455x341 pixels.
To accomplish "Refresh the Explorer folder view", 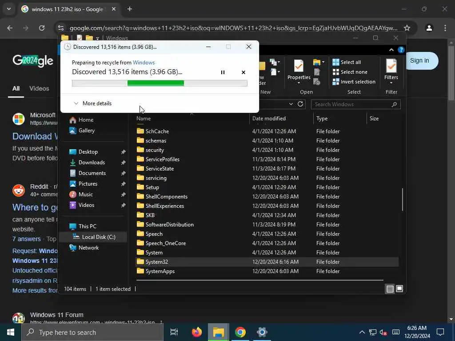I will pyautogui.click(x=300, y=104).
